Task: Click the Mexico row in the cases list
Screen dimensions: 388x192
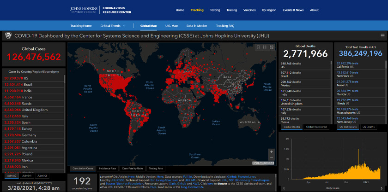Action: pyautogui.click(x=33, y=160)
